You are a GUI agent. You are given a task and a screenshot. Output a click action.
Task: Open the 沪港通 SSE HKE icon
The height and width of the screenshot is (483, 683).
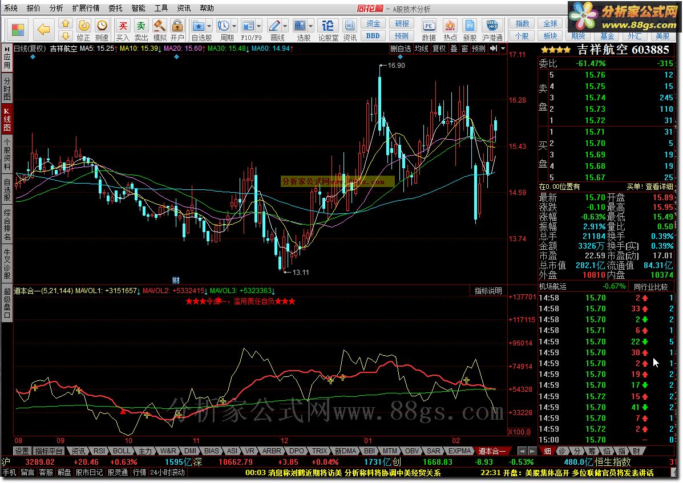click(492, 30)
